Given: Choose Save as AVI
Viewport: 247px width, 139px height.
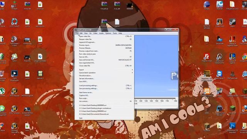Looking at the screenshot, I should [x=104, y=57].
